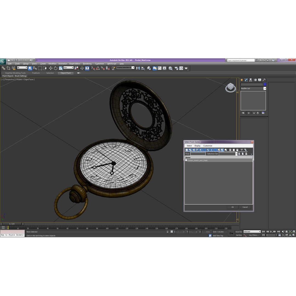This screenshot has width=296, height=296.
Task: Click the Align tool
Action: point(143,68)
